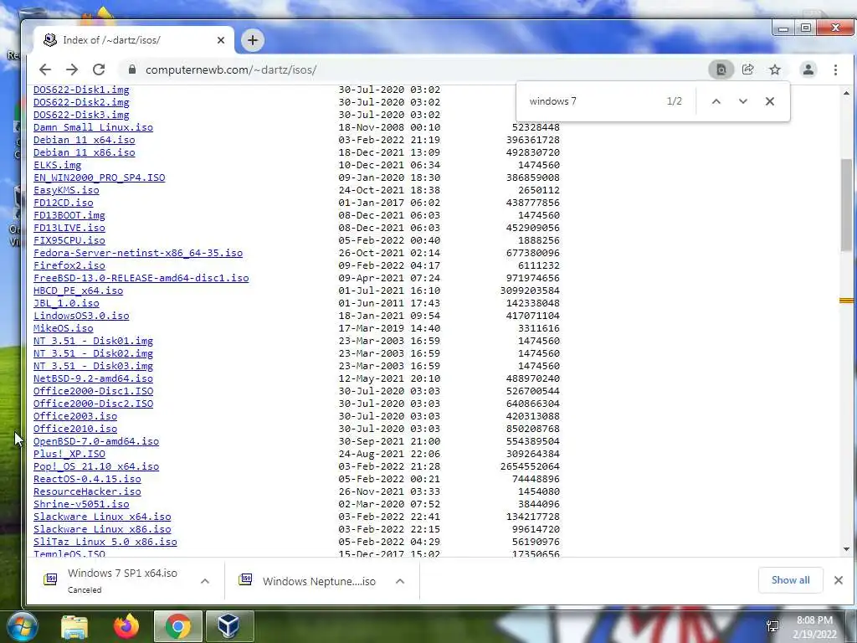Open Office2000-Disc2.ISO link
857x643 pixels.
pyautogui.click(x=93, y=404)
